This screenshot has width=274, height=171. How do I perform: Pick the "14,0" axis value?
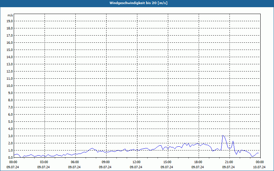tap(10, 57)
